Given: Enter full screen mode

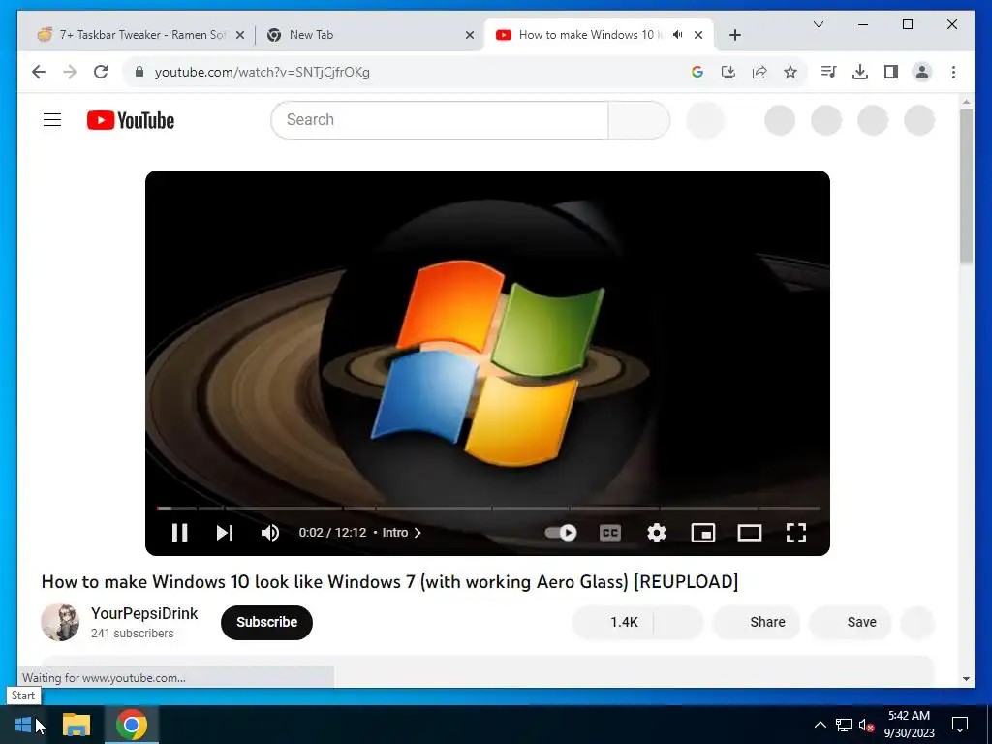Looking at the screenshot, I should [x=796, y=533].
